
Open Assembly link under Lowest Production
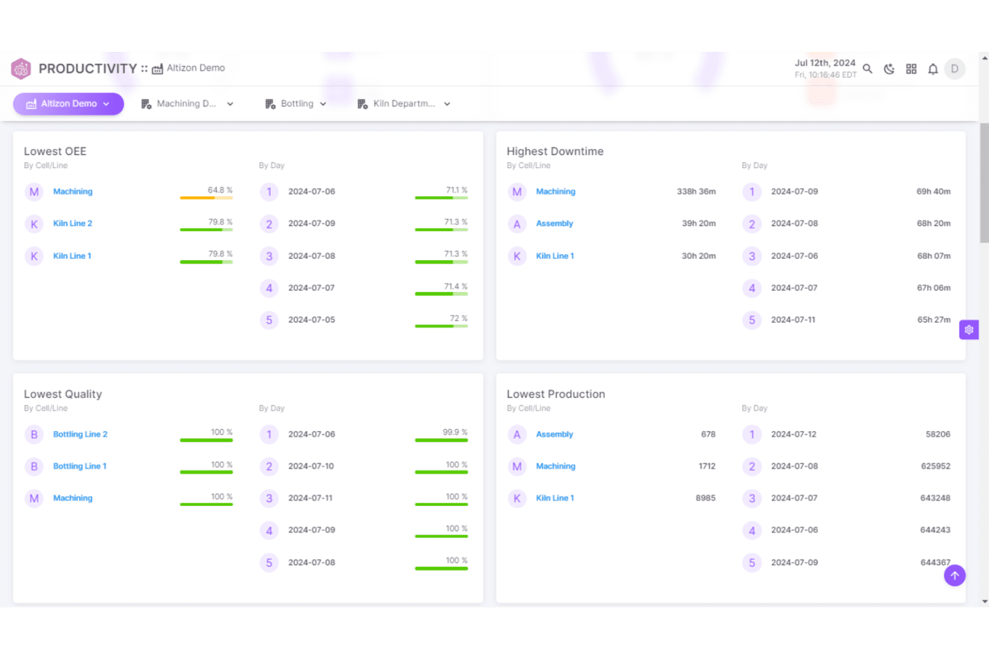coord(554,434)
